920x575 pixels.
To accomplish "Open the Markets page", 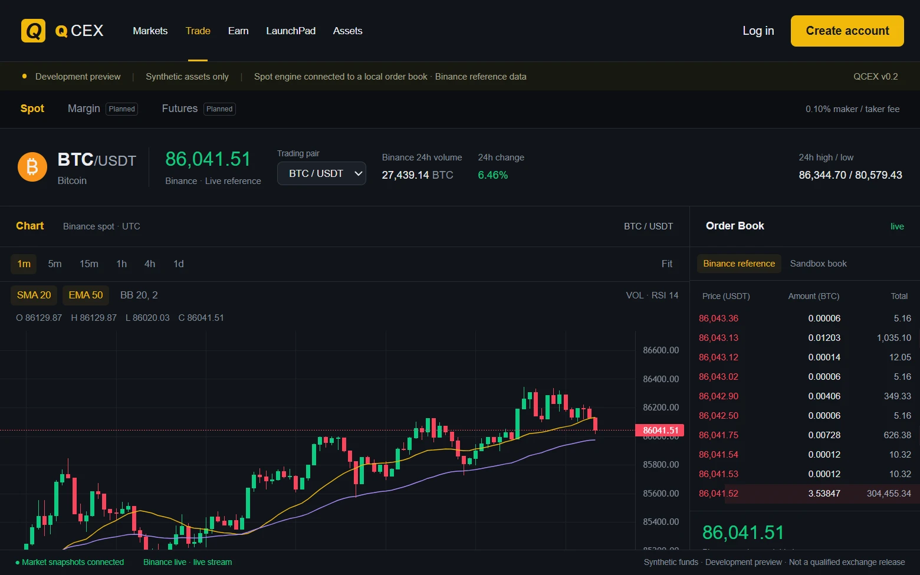I will [150, 31].
